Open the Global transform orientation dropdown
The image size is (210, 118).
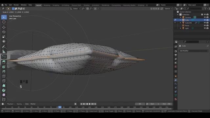[75, 9]
